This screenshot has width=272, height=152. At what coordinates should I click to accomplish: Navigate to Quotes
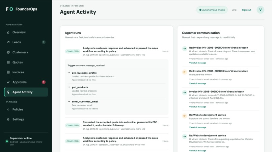coord(26,62)
